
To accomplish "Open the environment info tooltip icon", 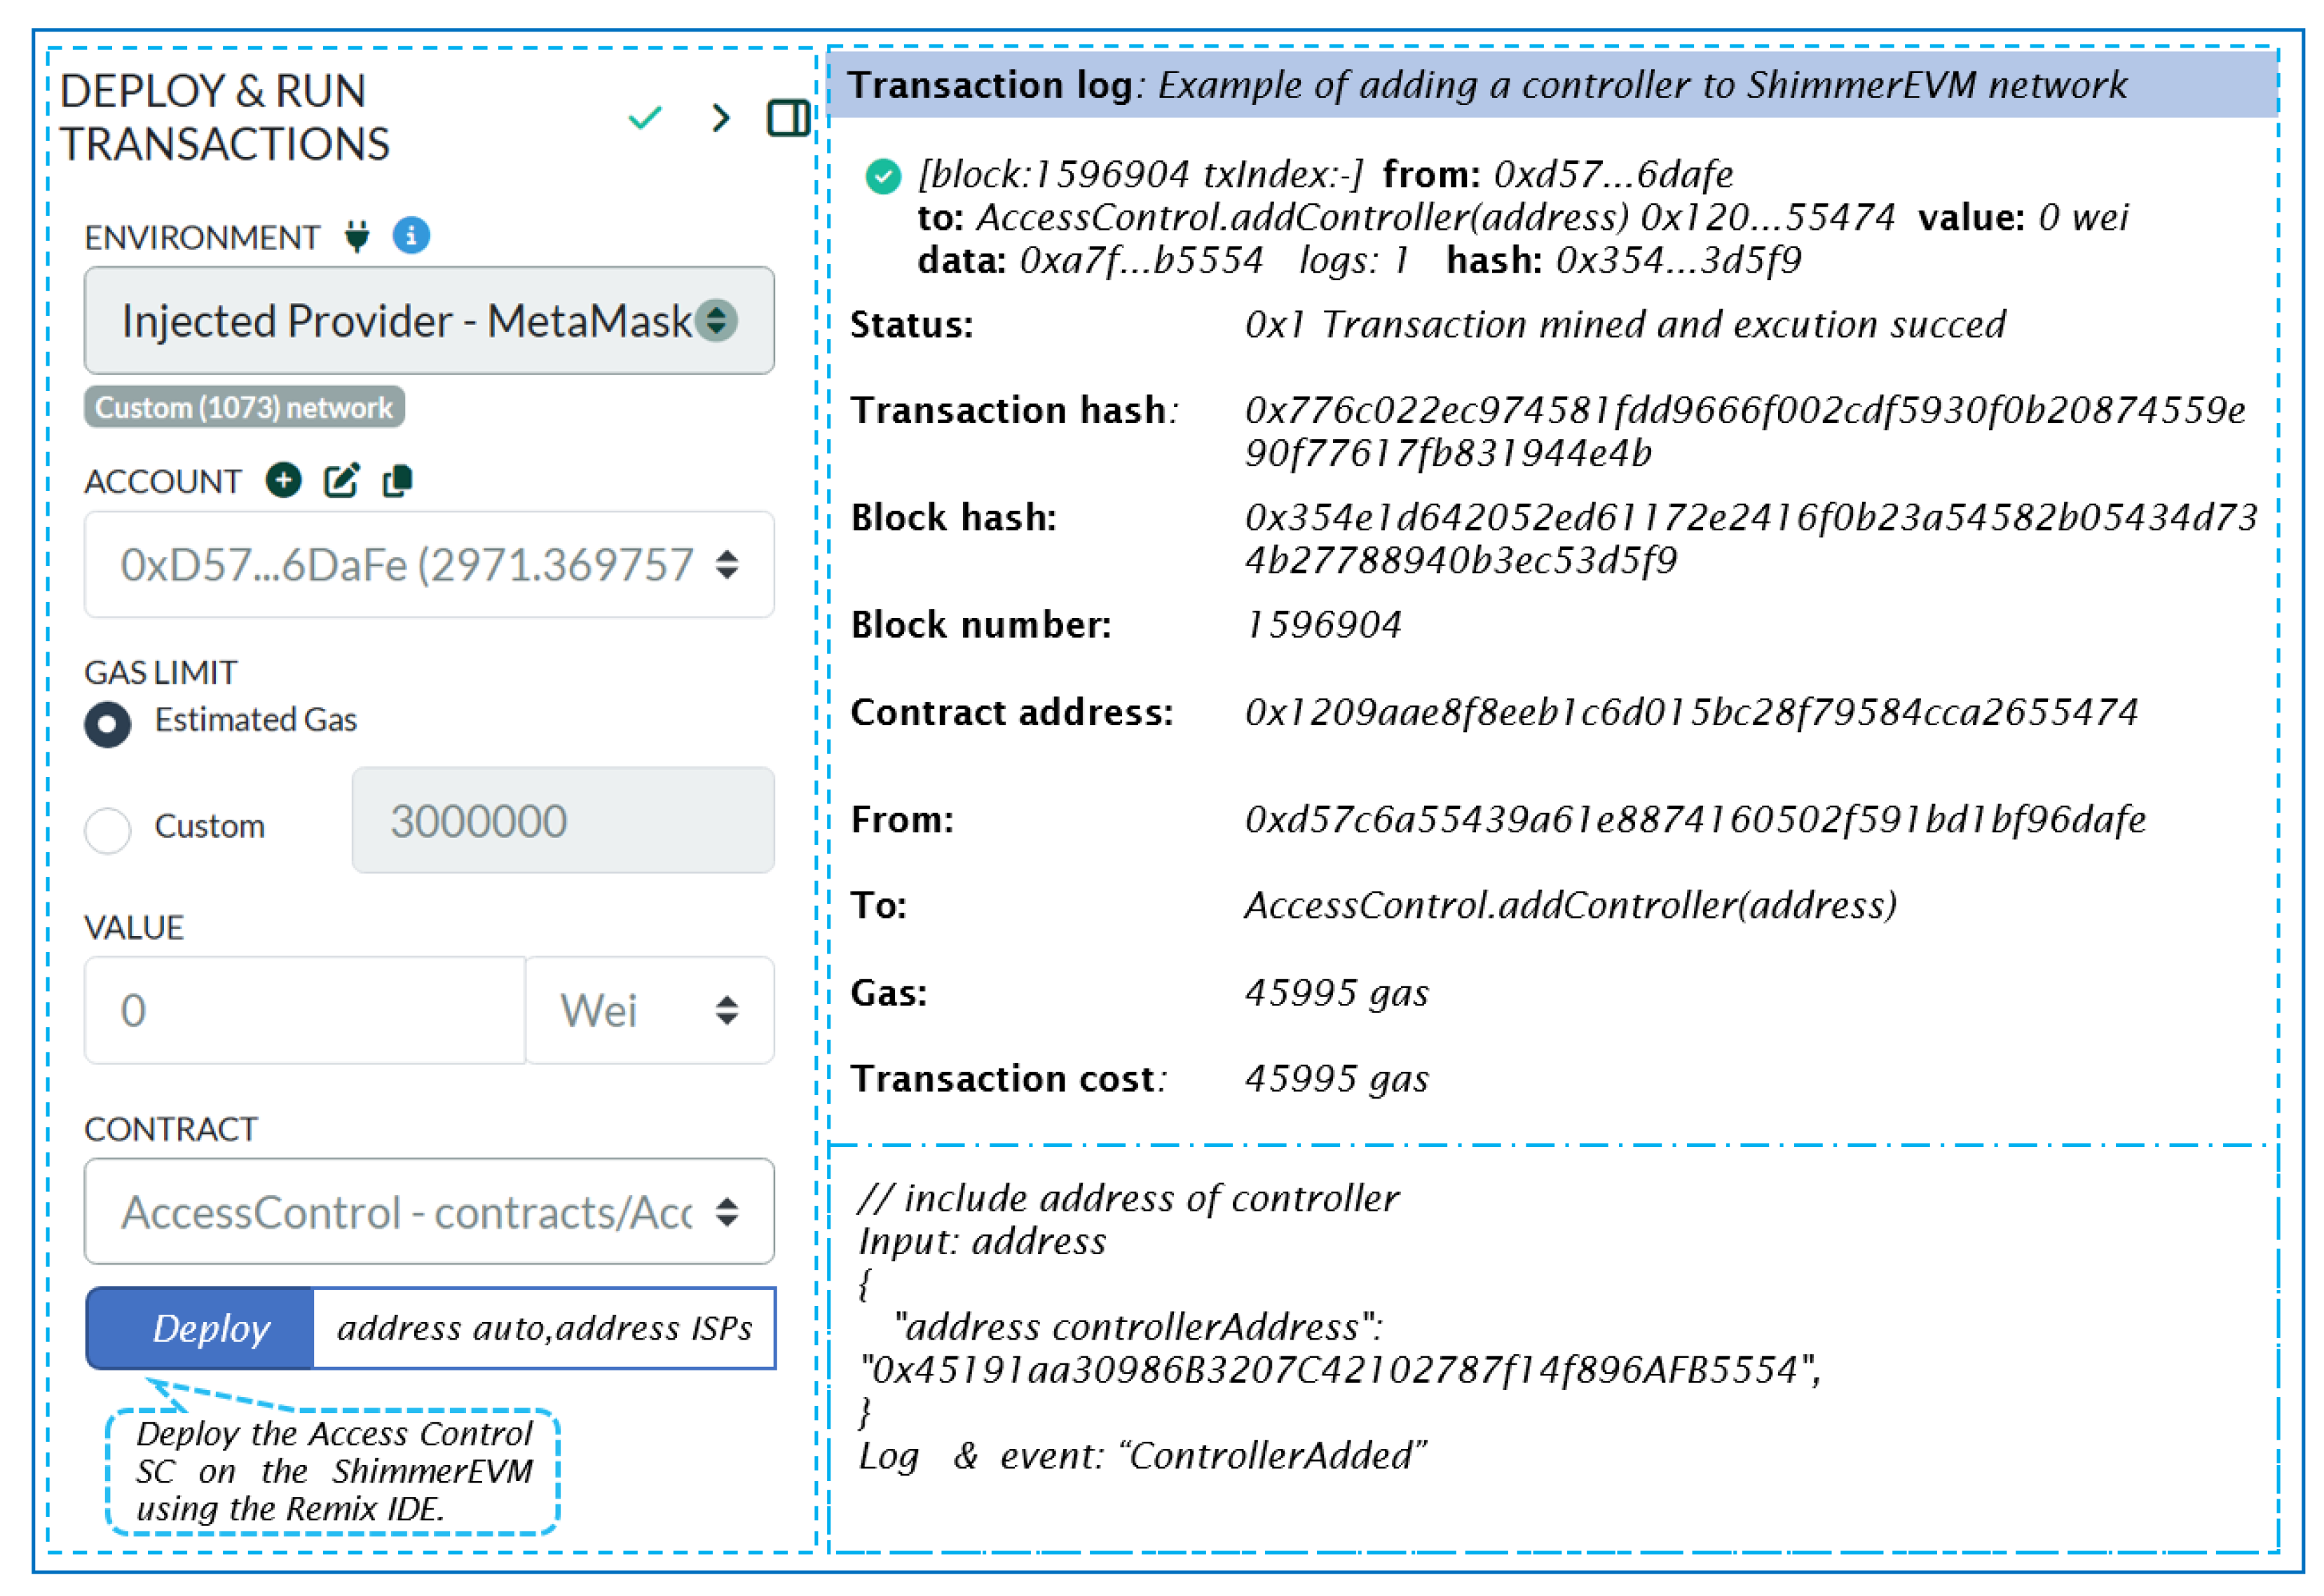I will (x=413, y=236).
